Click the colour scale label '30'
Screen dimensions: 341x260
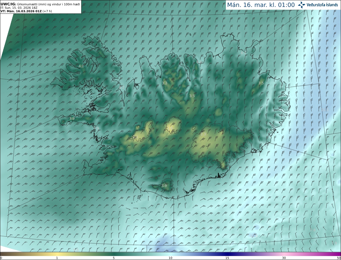pos(284,258)
